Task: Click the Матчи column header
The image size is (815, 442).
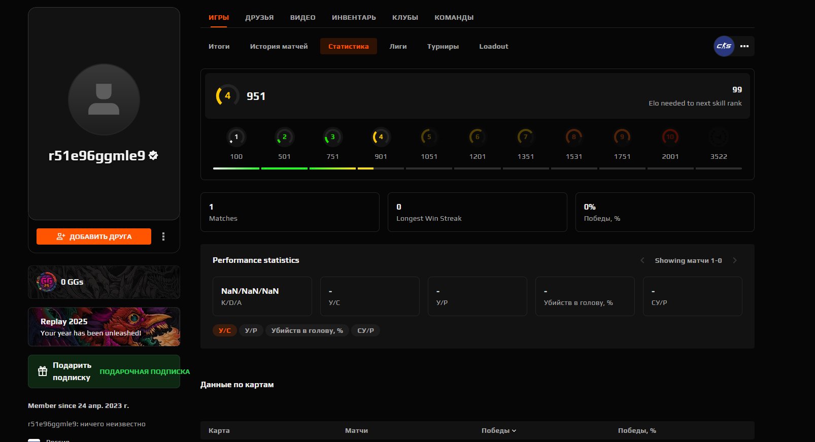Action: tap(356, 430)
